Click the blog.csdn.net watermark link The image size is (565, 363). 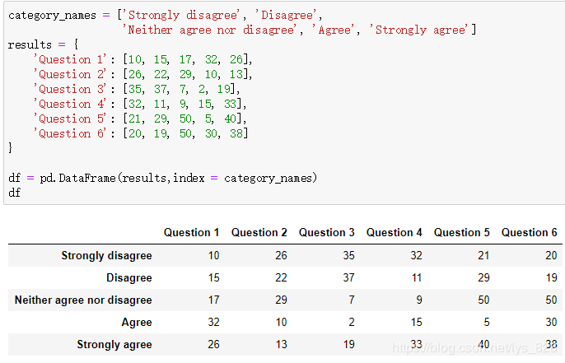[x=475, y=348]
